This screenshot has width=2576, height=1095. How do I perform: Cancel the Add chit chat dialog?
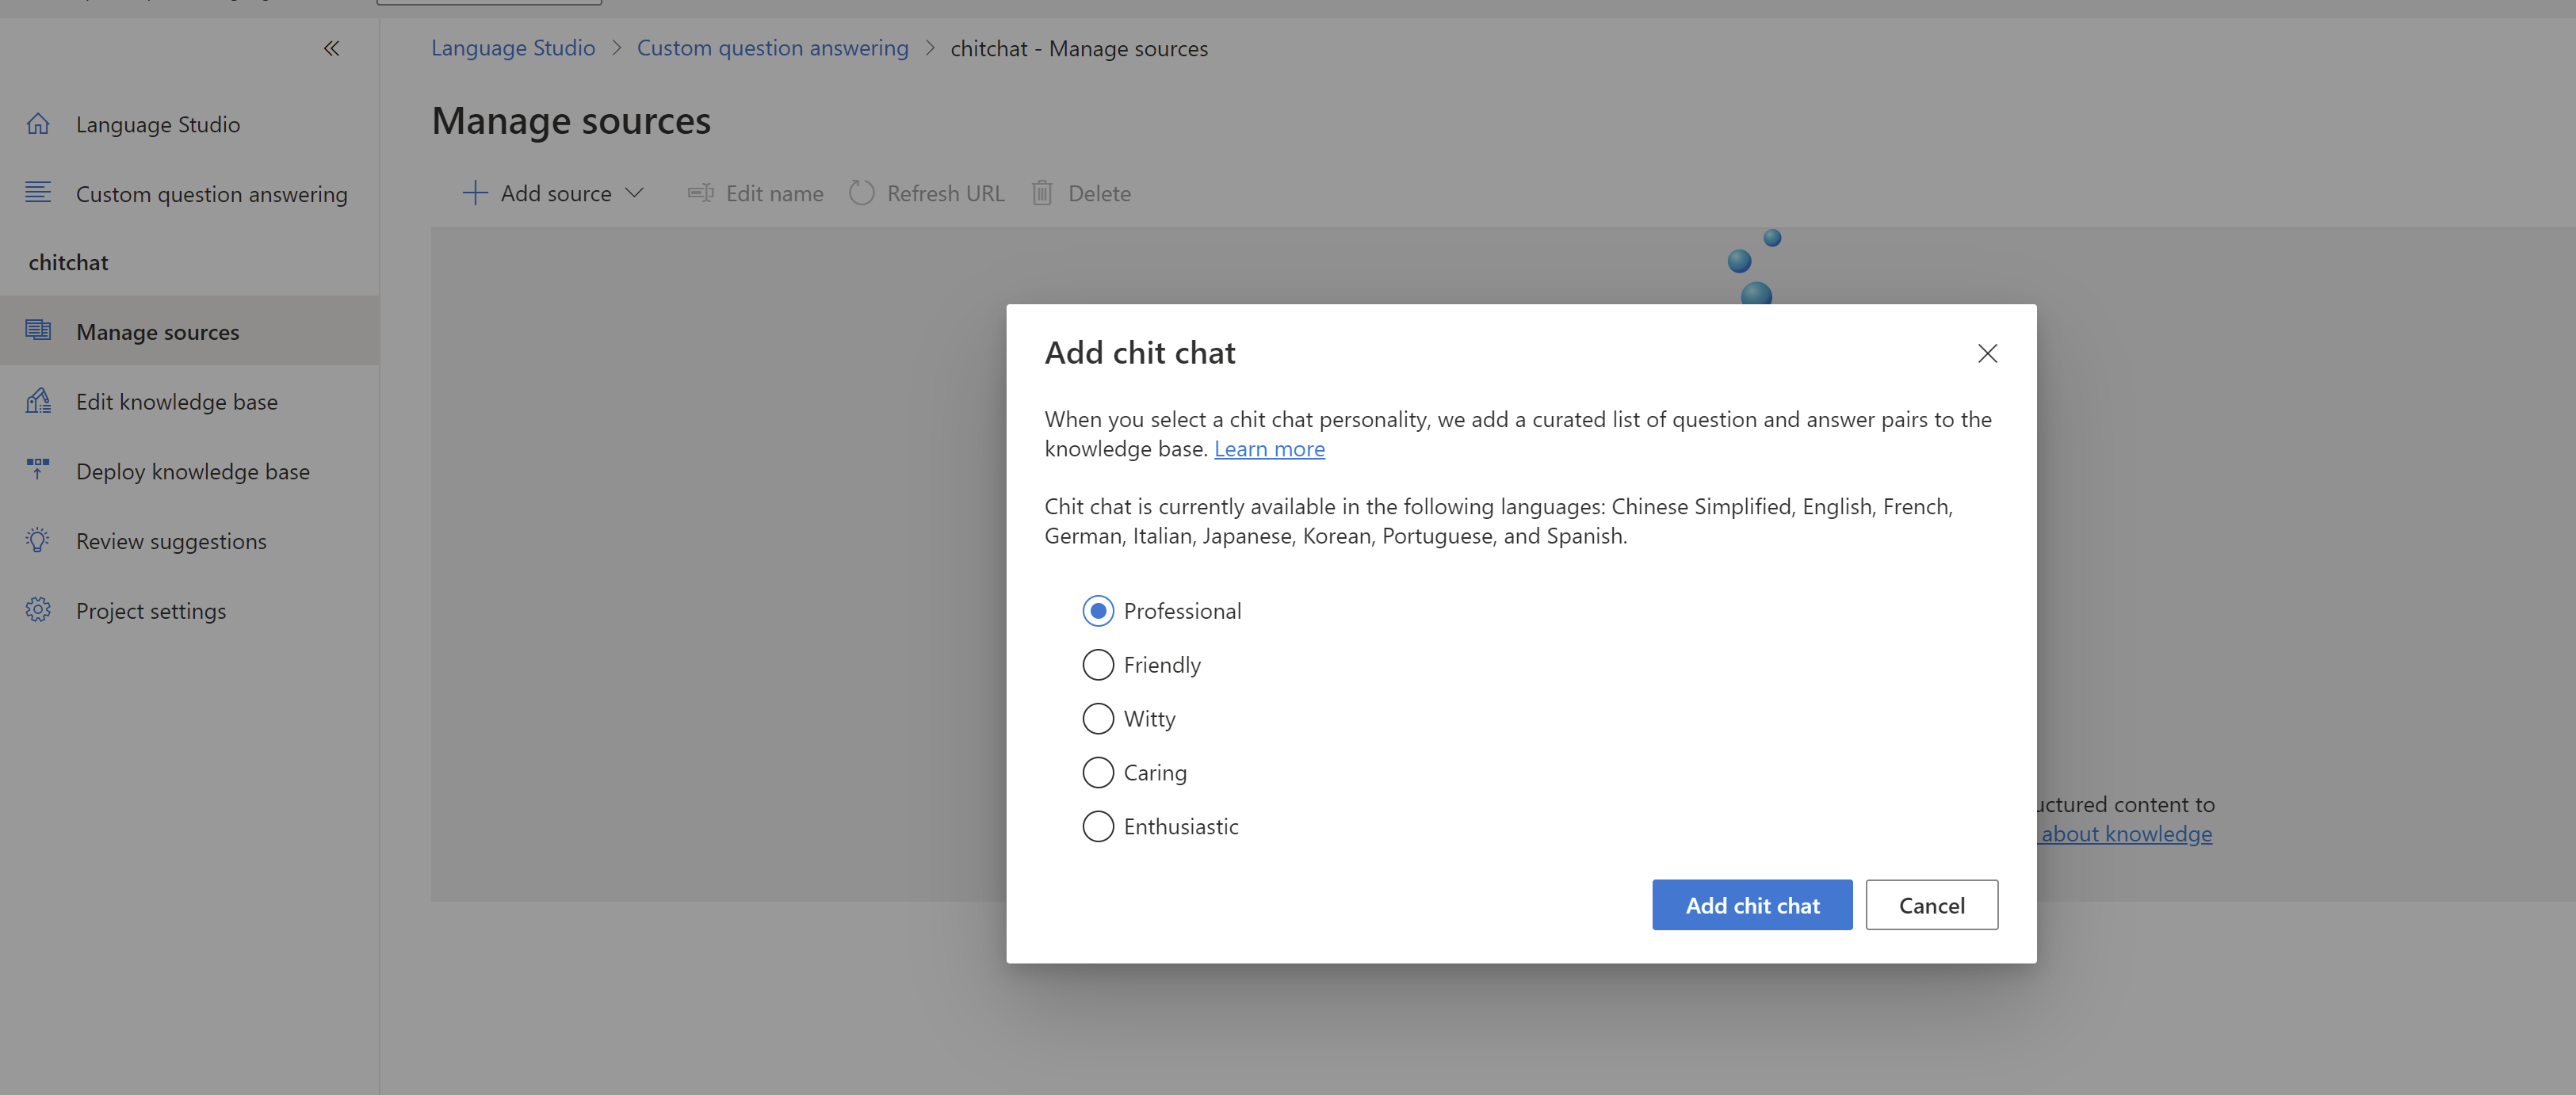(1931, 905)
